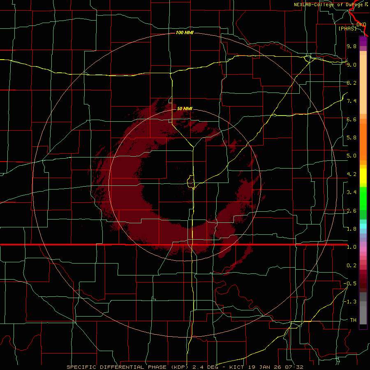Click the "DKD" label above the legend

[x=361, y=25]
